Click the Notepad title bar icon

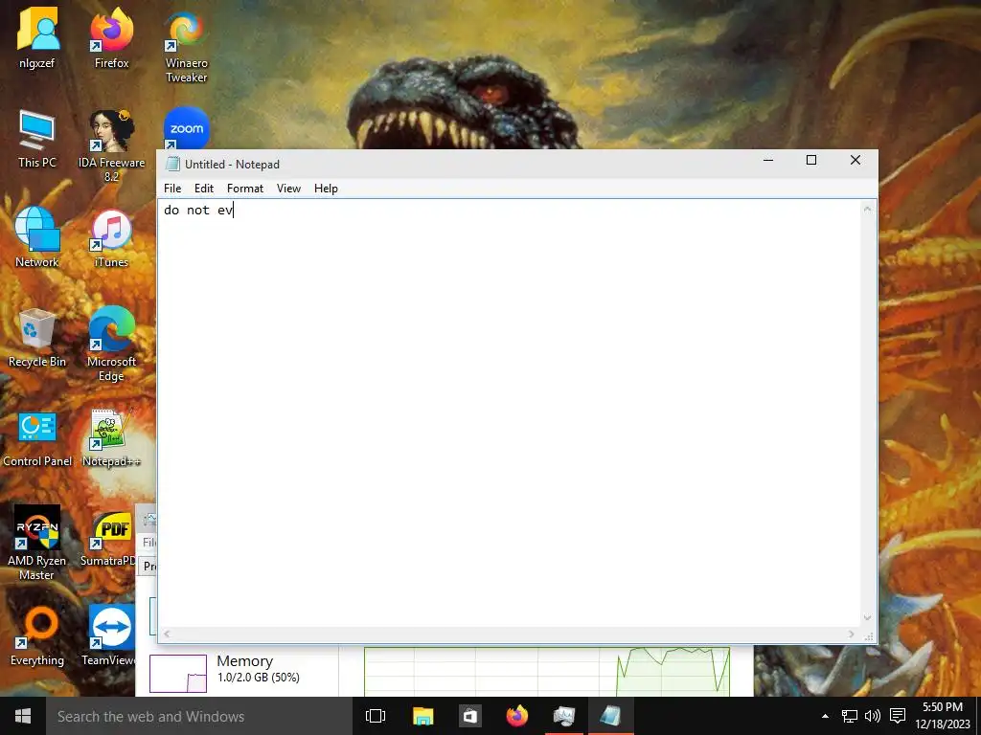[x=172, y=164]
